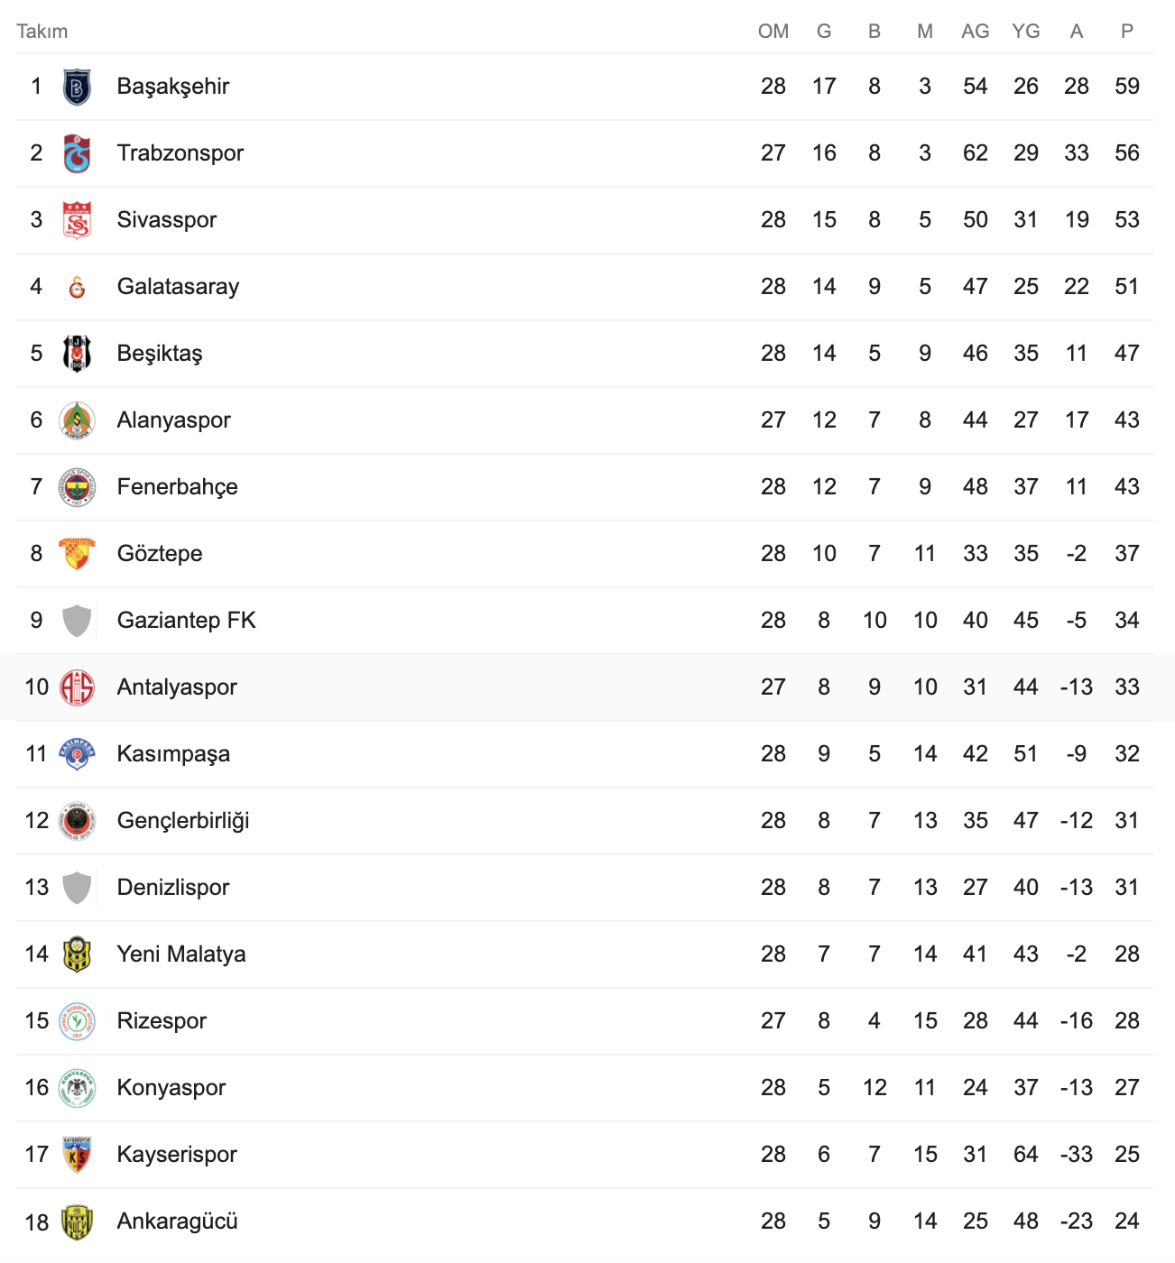Viewport: 1175px width, 1263px height.
Task: Click the Göztepe shield logo
Action: (x=77, y=555)
